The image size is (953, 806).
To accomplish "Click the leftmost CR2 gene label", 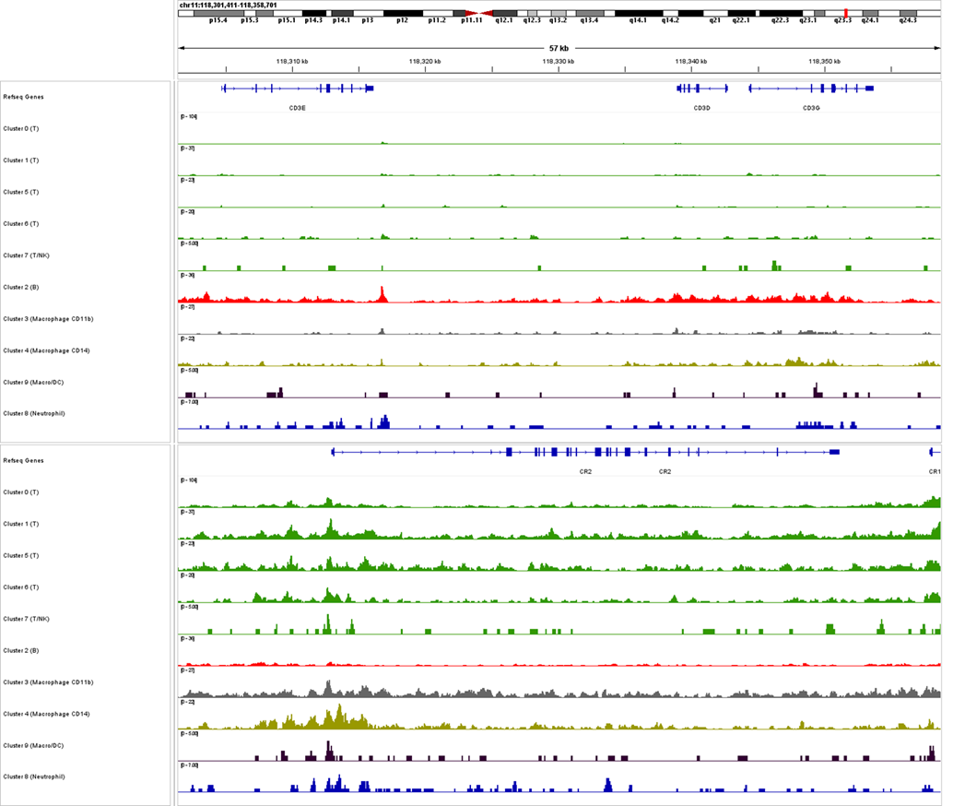I will coord(585,471).
